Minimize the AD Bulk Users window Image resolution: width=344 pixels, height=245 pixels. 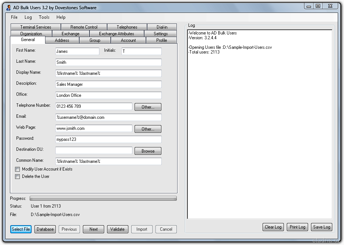(x=309, y=6)
